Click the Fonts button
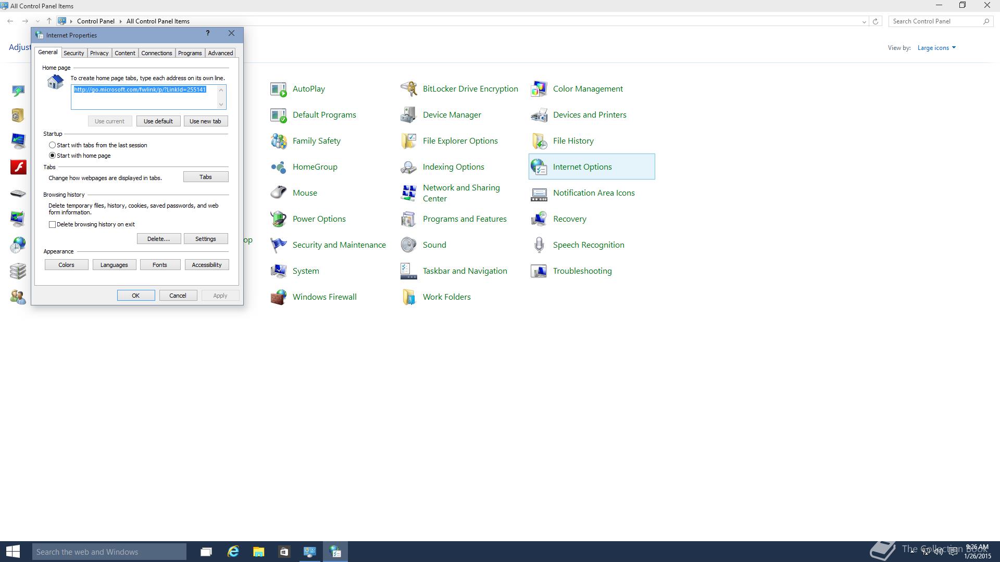This screenshot has width=1000, height=562. click(x=160, y=265)
